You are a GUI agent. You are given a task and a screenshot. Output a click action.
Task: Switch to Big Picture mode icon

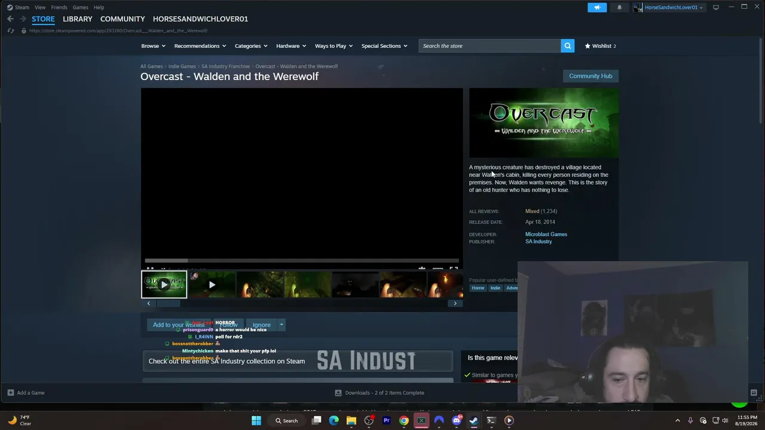(716, 7)
